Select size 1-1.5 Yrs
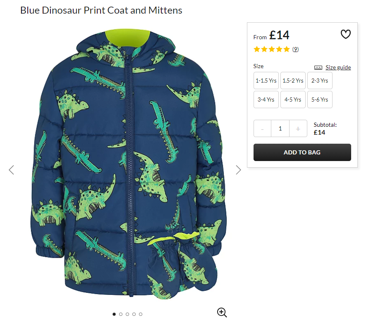Viewport: 371px width, 320px height. pyautogui.click(x=266, y=81)
